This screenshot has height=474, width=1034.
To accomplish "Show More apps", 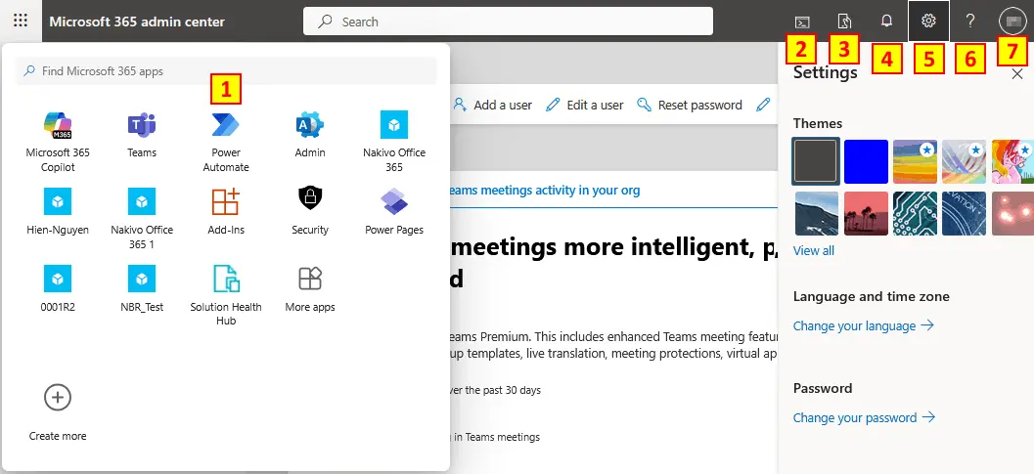I will pyautogui.click(x=310, y=288).
